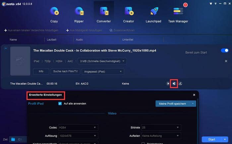The height and width of the screenshot is (144, 232).
Task: Click the plus icon for mobile device
Action: pos(68,30)
